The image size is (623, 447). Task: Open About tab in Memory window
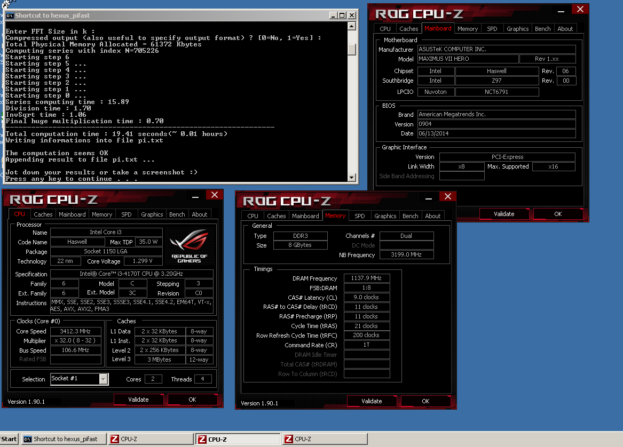(432, 216)
